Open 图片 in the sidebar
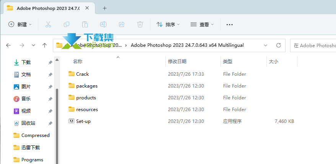 coord(26,86)
